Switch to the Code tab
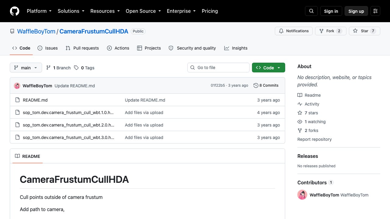Image resolution: width=390 pixels, height=219 pixels. point(21,48)
